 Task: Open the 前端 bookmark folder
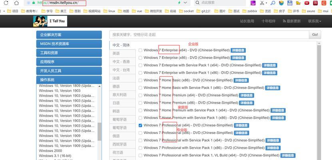171,11
